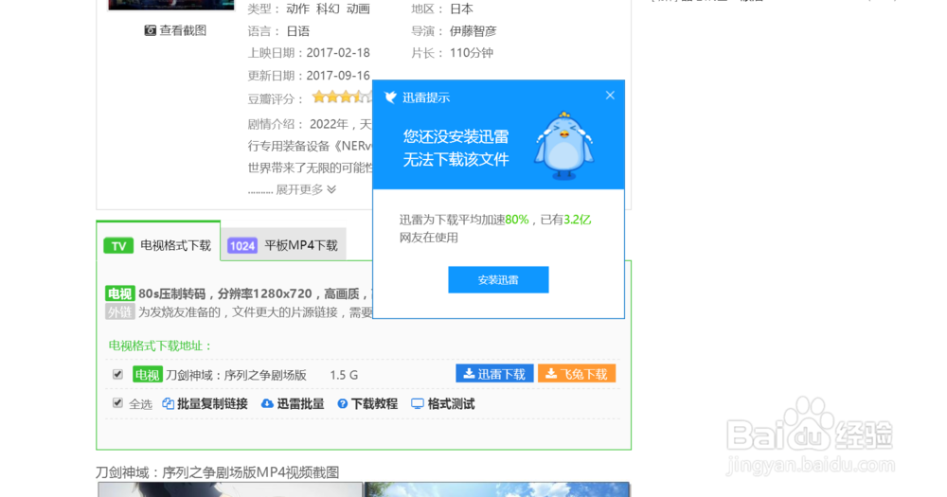Screen dimensions: 947x497
Task: Click the green 电视 label in the description
Action: click(119, 293)
